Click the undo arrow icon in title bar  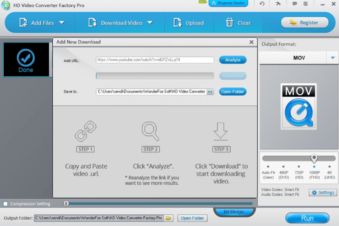(262, 4)
